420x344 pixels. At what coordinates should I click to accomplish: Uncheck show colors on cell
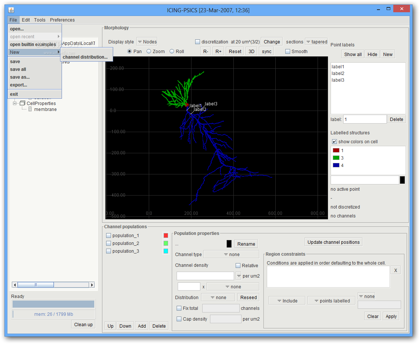335,142
